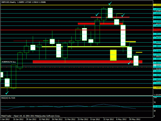Image resolution: width=161 pixels, height=121 pixels.
Task: Click the 1.62508 price level label
Action: click(x=157, y=9)
